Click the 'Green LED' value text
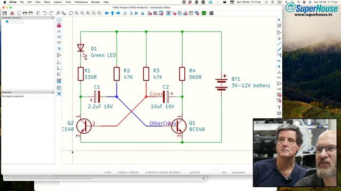Viewport: 341px width, 191px height. (x=103, y=55)
